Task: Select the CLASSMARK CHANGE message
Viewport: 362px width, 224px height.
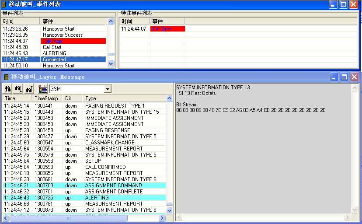Action: pos(84,143)
